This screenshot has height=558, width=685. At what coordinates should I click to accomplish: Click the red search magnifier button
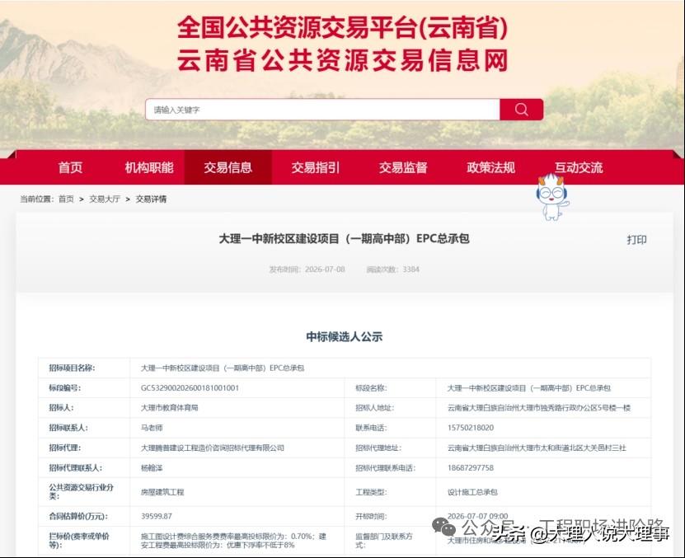coord(521,110)
